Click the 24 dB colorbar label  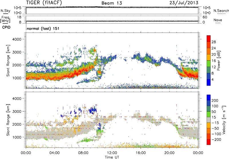tap(214, 48)
